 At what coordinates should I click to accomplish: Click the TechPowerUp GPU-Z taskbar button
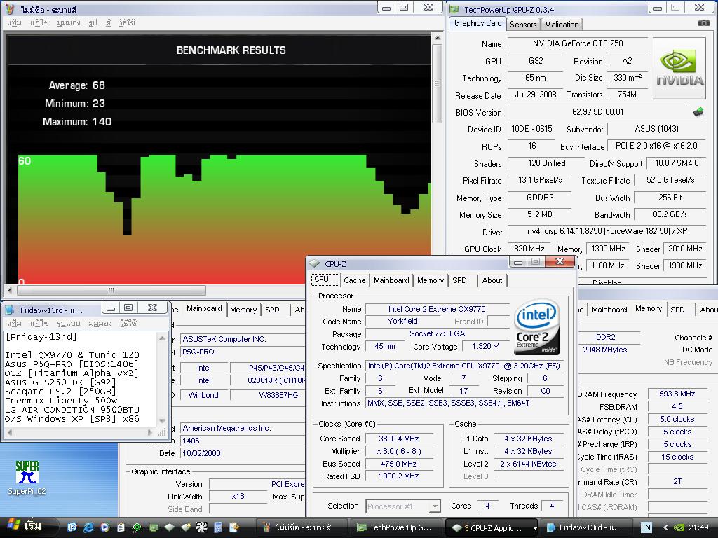(x=395, y=527)
